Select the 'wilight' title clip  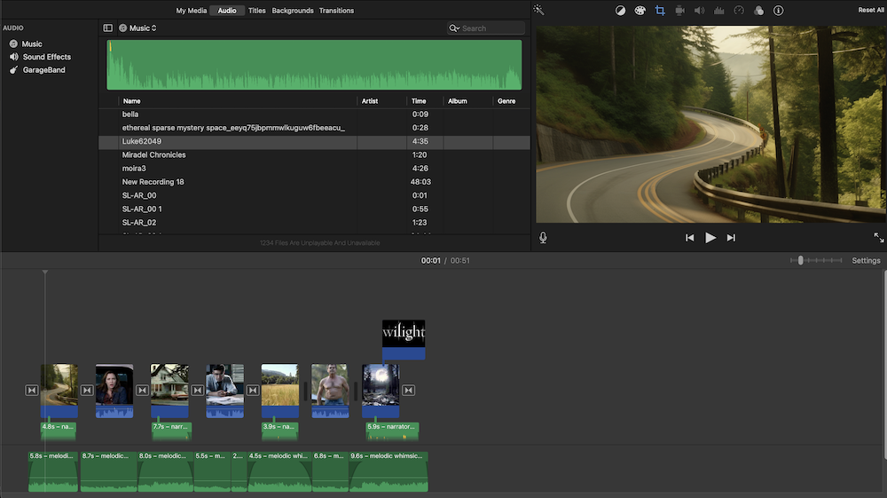click(404, 339)
